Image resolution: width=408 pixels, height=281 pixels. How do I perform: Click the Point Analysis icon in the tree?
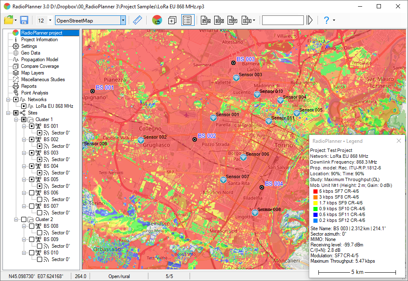tap(16, 93)
